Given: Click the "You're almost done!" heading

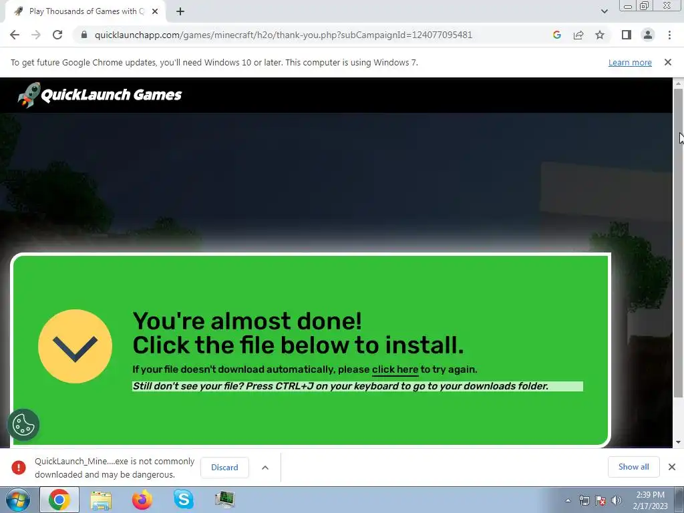Looking at the screenshot, I should coord(247,321).
